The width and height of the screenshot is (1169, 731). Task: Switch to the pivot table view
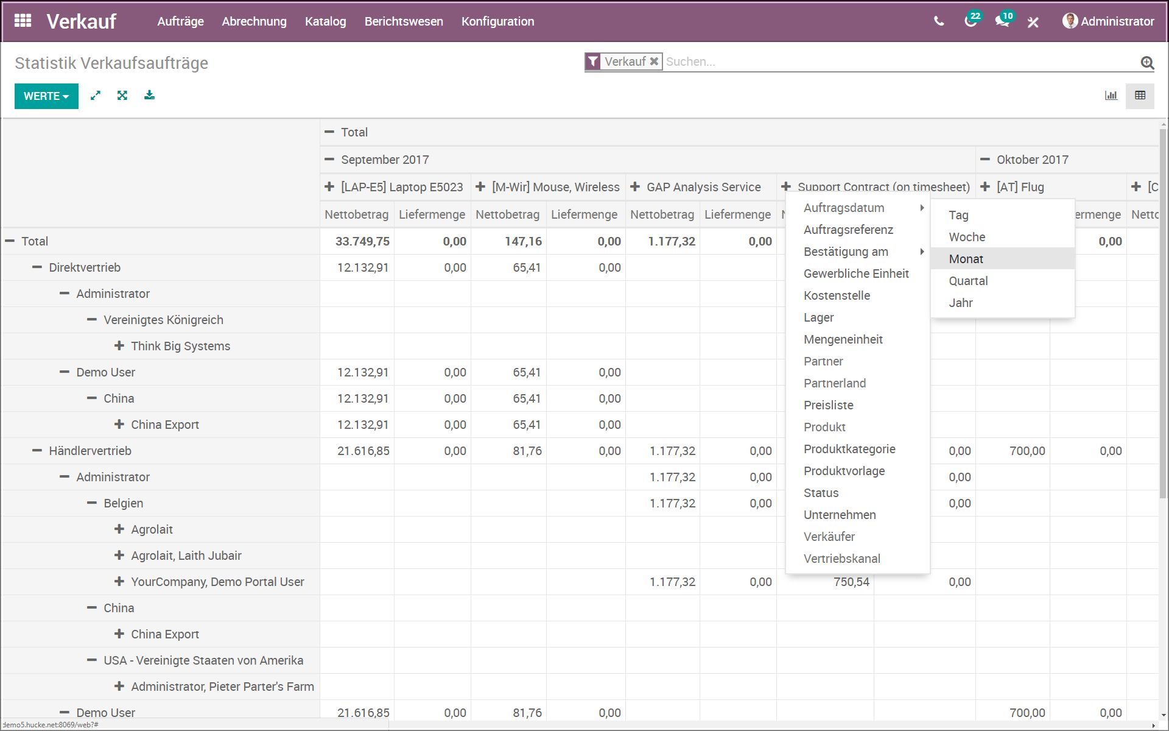point(1140,96)
